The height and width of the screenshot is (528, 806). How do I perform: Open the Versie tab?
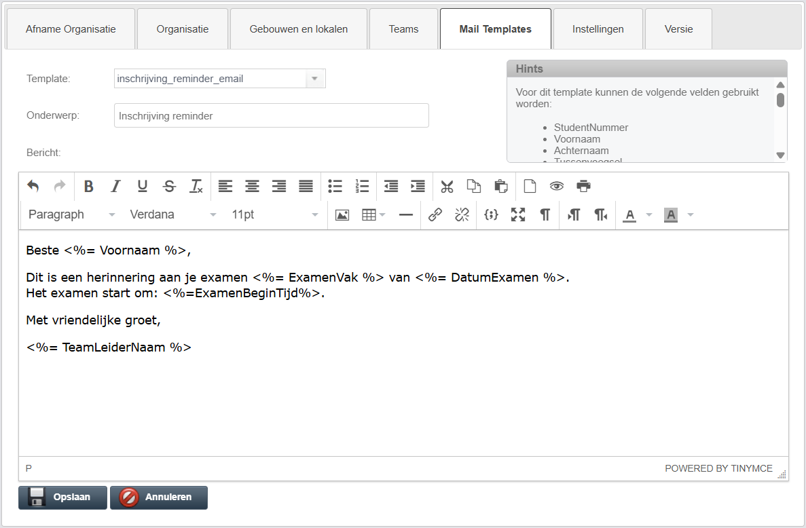point(678,29)
